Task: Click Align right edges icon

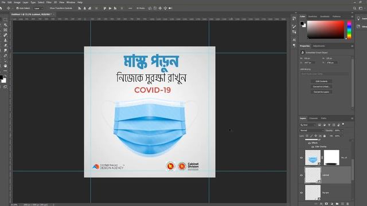Action: 89,8
